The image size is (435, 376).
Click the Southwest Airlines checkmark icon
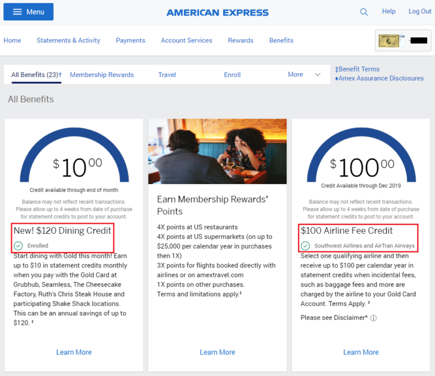click(x=305, y=246)
